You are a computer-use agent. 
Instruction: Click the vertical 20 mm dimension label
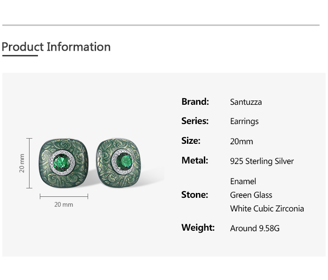click(x=22, y=163)
